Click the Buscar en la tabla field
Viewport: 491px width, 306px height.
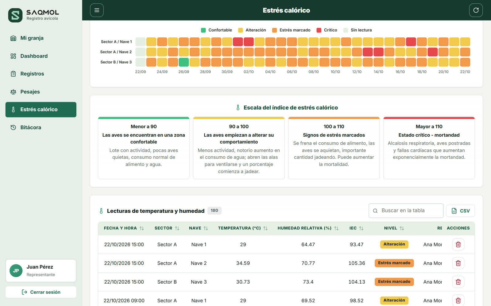(406, 211)
